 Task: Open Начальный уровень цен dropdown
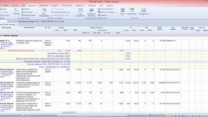tap(71, 12)
